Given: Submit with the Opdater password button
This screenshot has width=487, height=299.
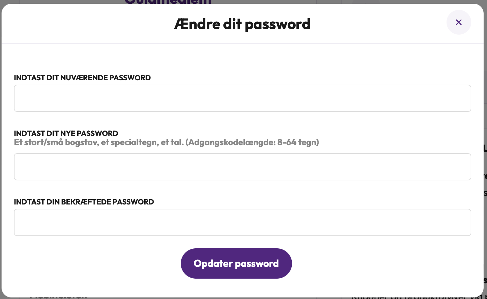Looking at the screenshot, I should tap(236, 263).
